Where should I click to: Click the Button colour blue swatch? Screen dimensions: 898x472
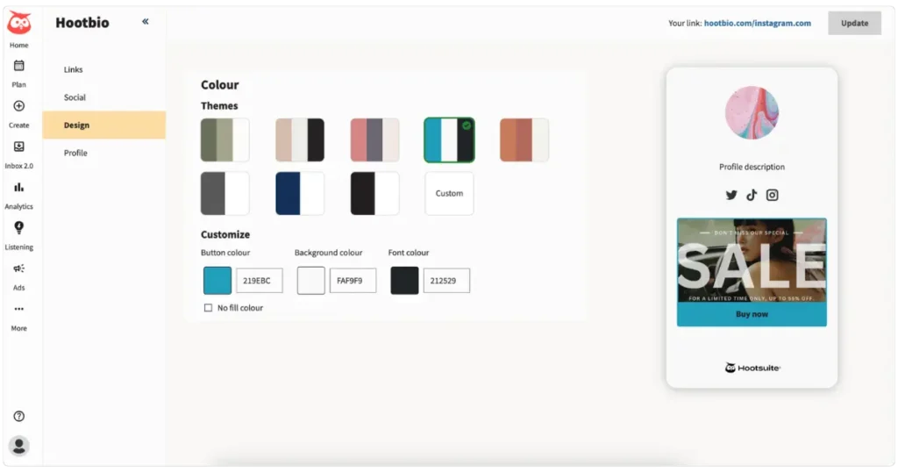coord(217,281)
